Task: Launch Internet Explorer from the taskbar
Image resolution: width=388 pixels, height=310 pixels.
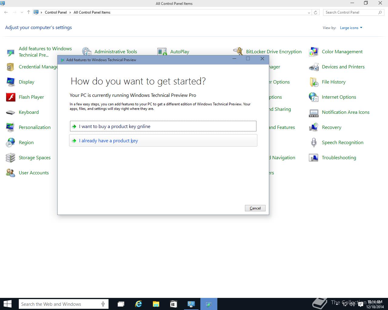Action: point(139,304)
